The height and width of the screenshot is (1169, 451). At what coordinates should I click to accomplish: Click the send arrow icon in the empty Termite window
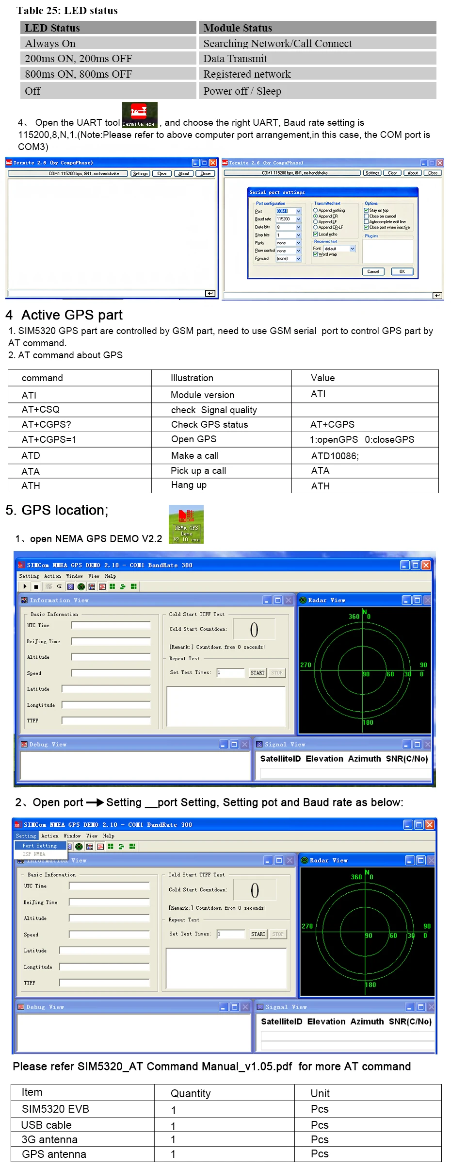point(210,293)
